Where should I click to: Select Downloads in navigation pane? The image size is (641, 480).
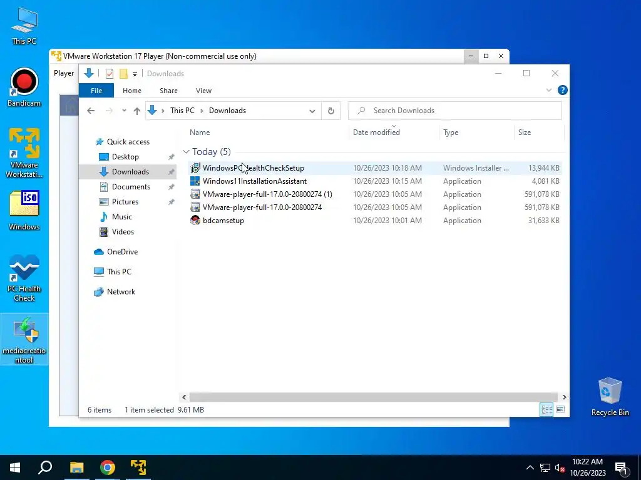pyautogui.click(x=130, y=172)
